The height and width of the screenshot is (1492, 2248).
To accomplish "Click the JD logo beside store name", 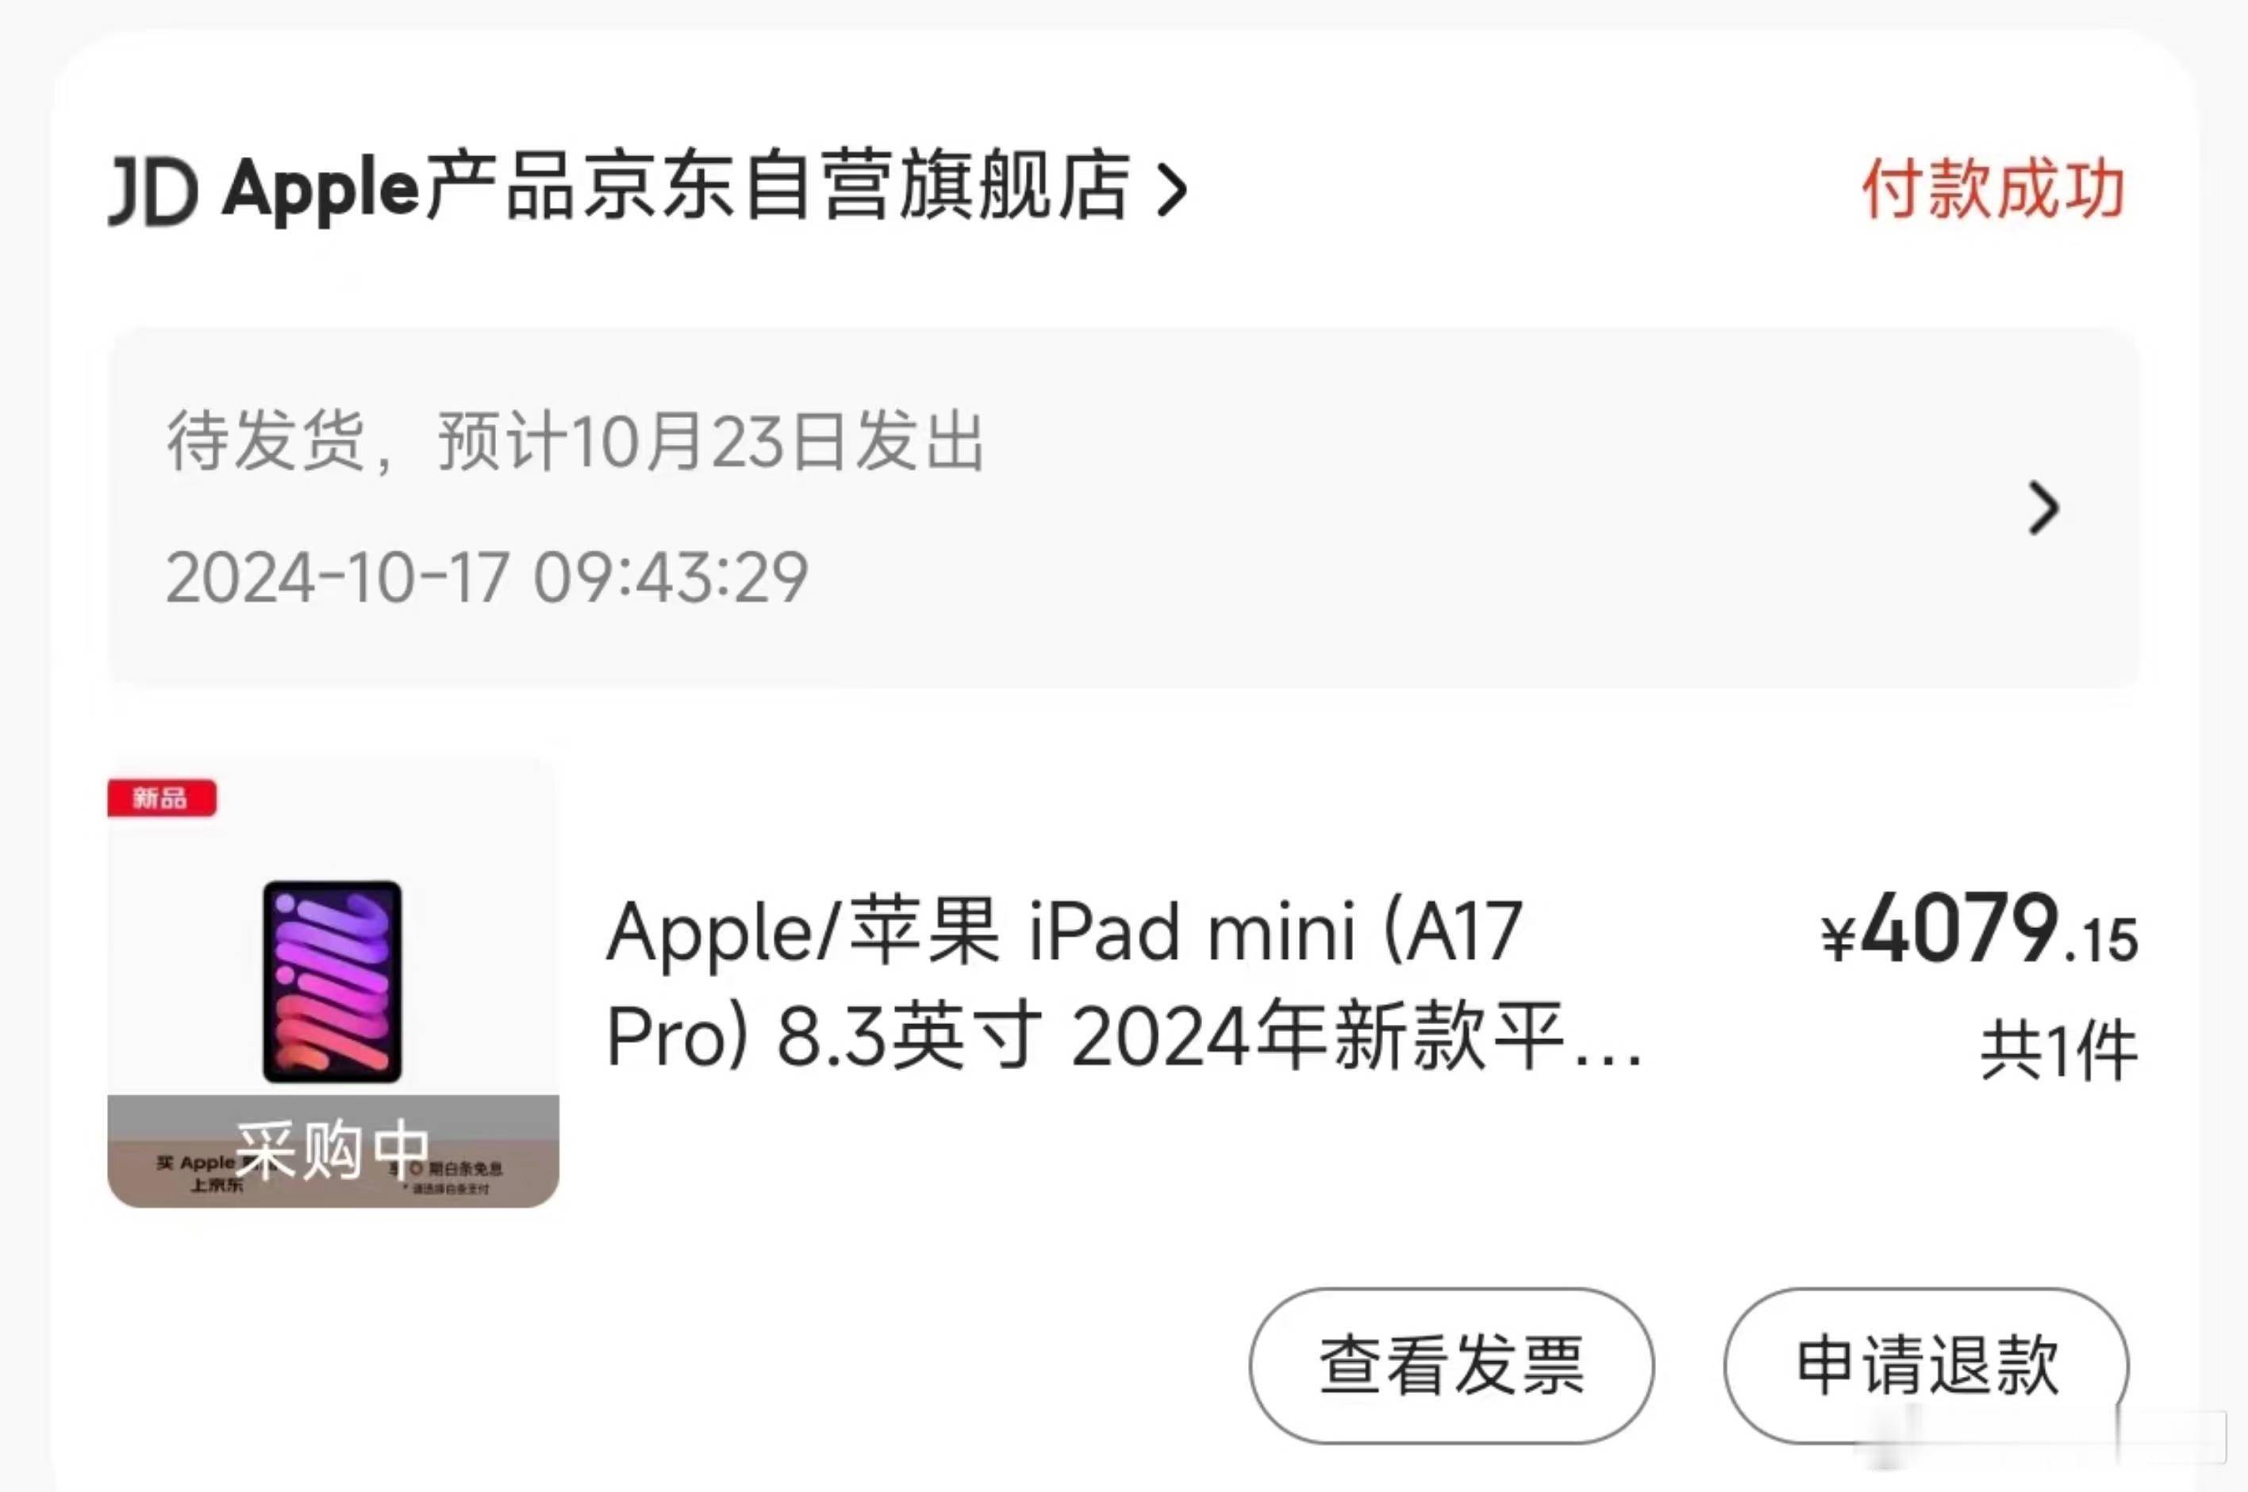I will [153, 191].
